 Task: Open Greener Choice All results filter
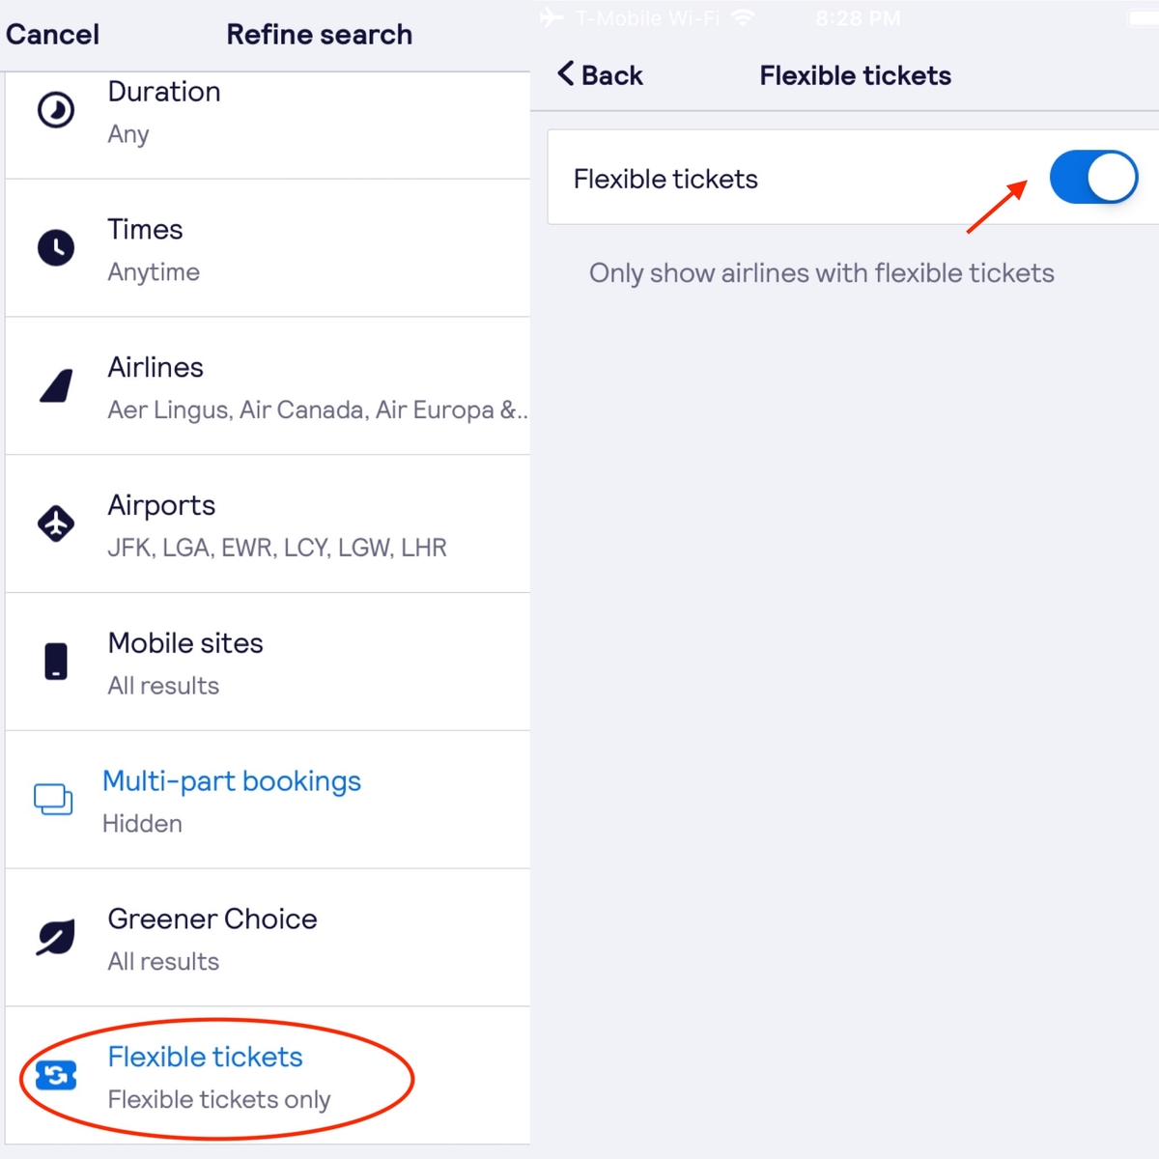tap(268, 938)
